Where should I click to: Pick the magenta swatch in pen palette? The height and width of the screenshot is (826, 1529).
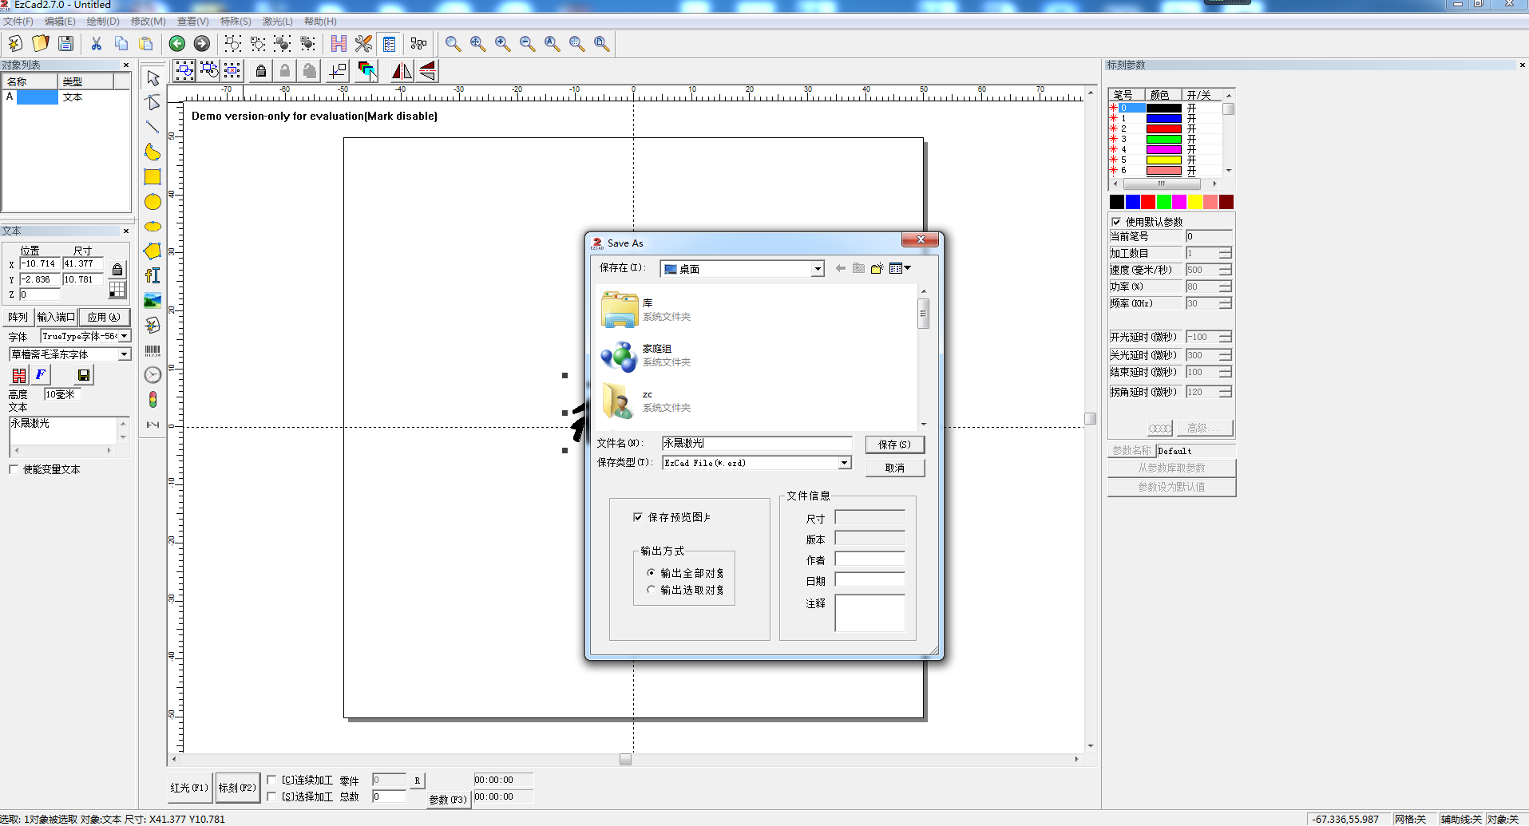(1179, 202)
